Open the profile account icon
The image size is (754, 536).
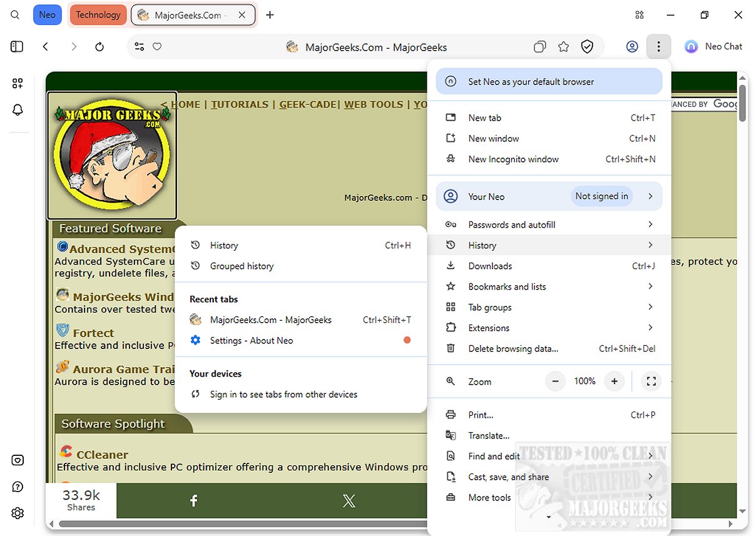tap(632, 46)
